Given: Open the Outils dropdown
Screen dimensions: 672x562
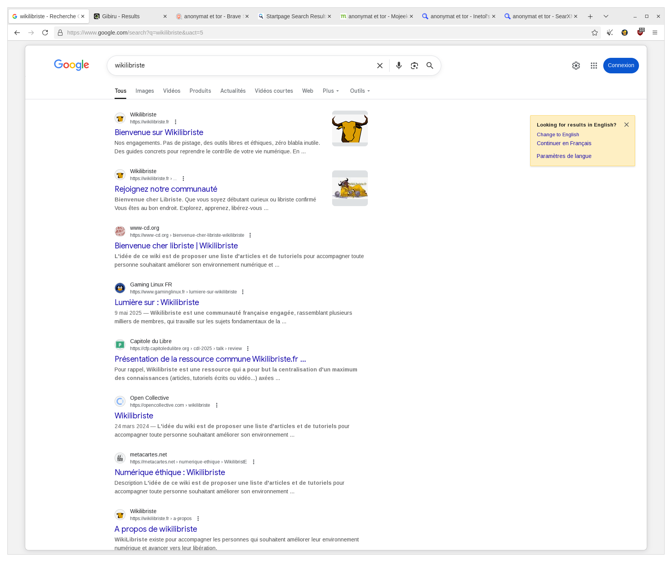Looking at the screenshot, I should click(x=359, y=91).
